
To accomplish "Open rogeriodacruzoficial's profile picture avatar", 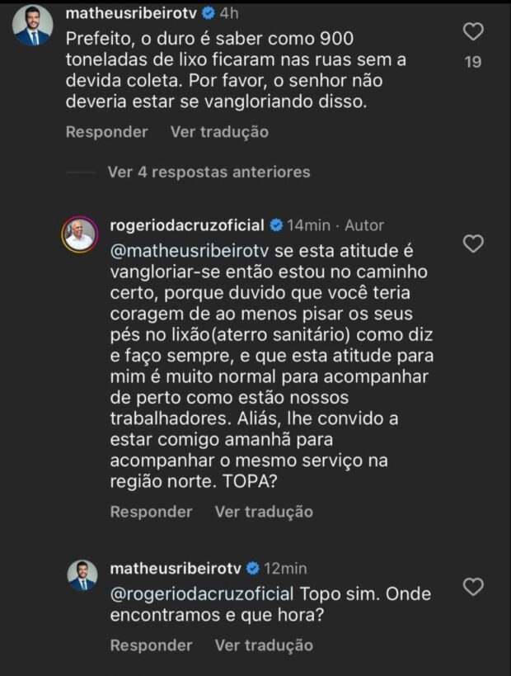I will pyautogui.click(x=80, y=236).
